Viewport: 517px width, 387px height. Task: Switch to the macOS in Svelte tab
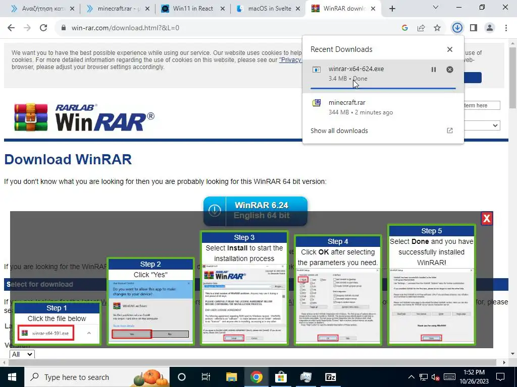(270, 9)
